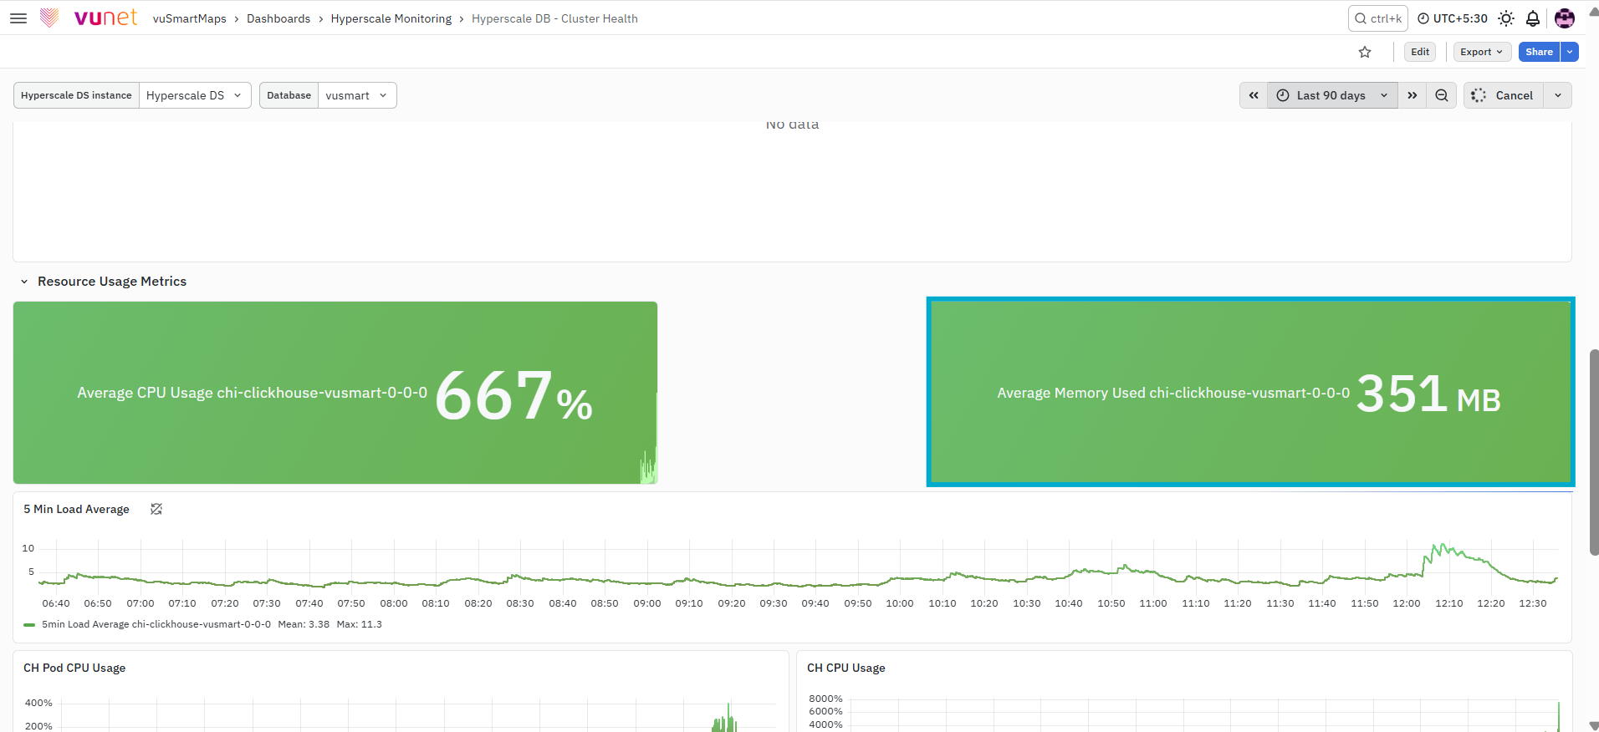Toggle the 5min Load Average legend series
1599x732 pixels.
(156, 624)
